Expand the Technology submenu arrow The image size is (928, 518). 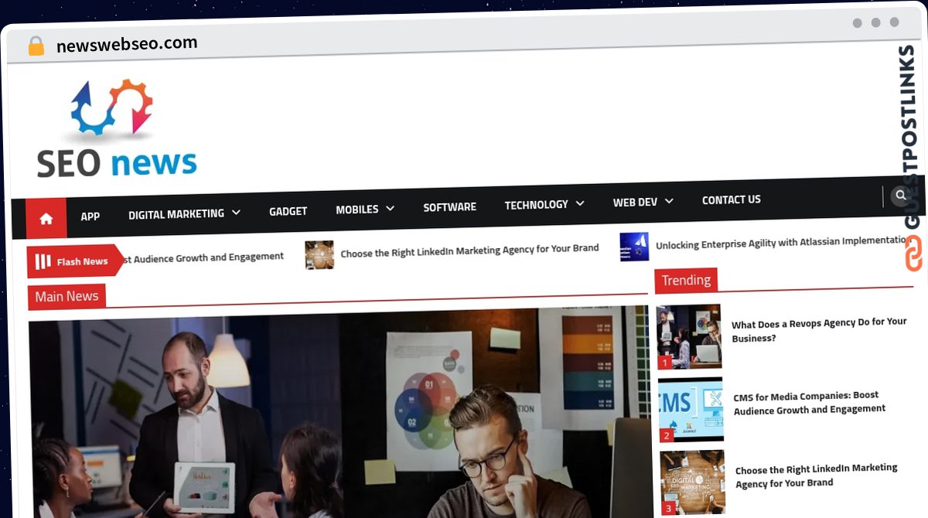point(579,203)
